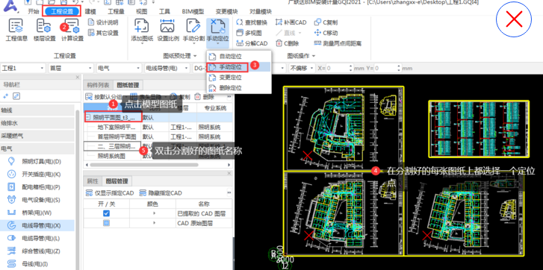Click the 添加图纸 add drawing icon
The height and width of the screenshot is (270, 543).
click(x=142, y=30)
